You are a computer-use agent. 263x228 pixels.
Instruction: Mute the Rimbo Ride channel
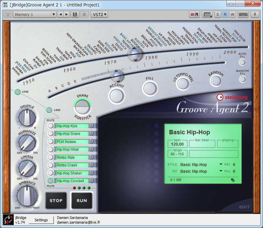click(x=51, y=157)
